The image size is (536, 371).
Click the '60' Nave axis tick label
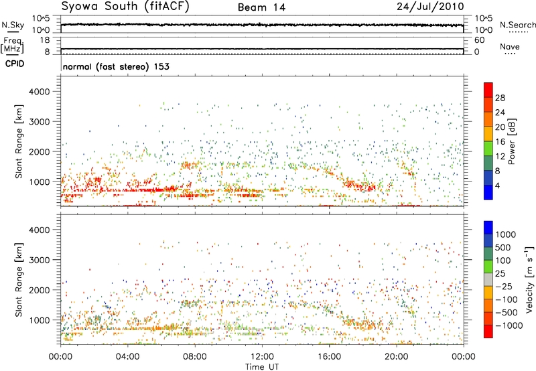(x=479, y=40)
